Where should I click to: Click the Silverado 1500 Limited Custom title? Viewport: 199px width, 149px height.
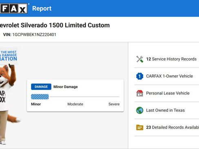click(55, 25)
